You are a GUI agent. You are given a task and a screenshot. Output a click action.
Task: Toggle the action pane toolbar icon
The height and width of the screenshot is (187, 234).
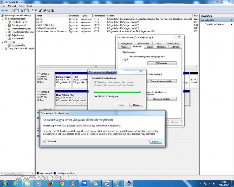pyautogui.click(x=27, y=10)
